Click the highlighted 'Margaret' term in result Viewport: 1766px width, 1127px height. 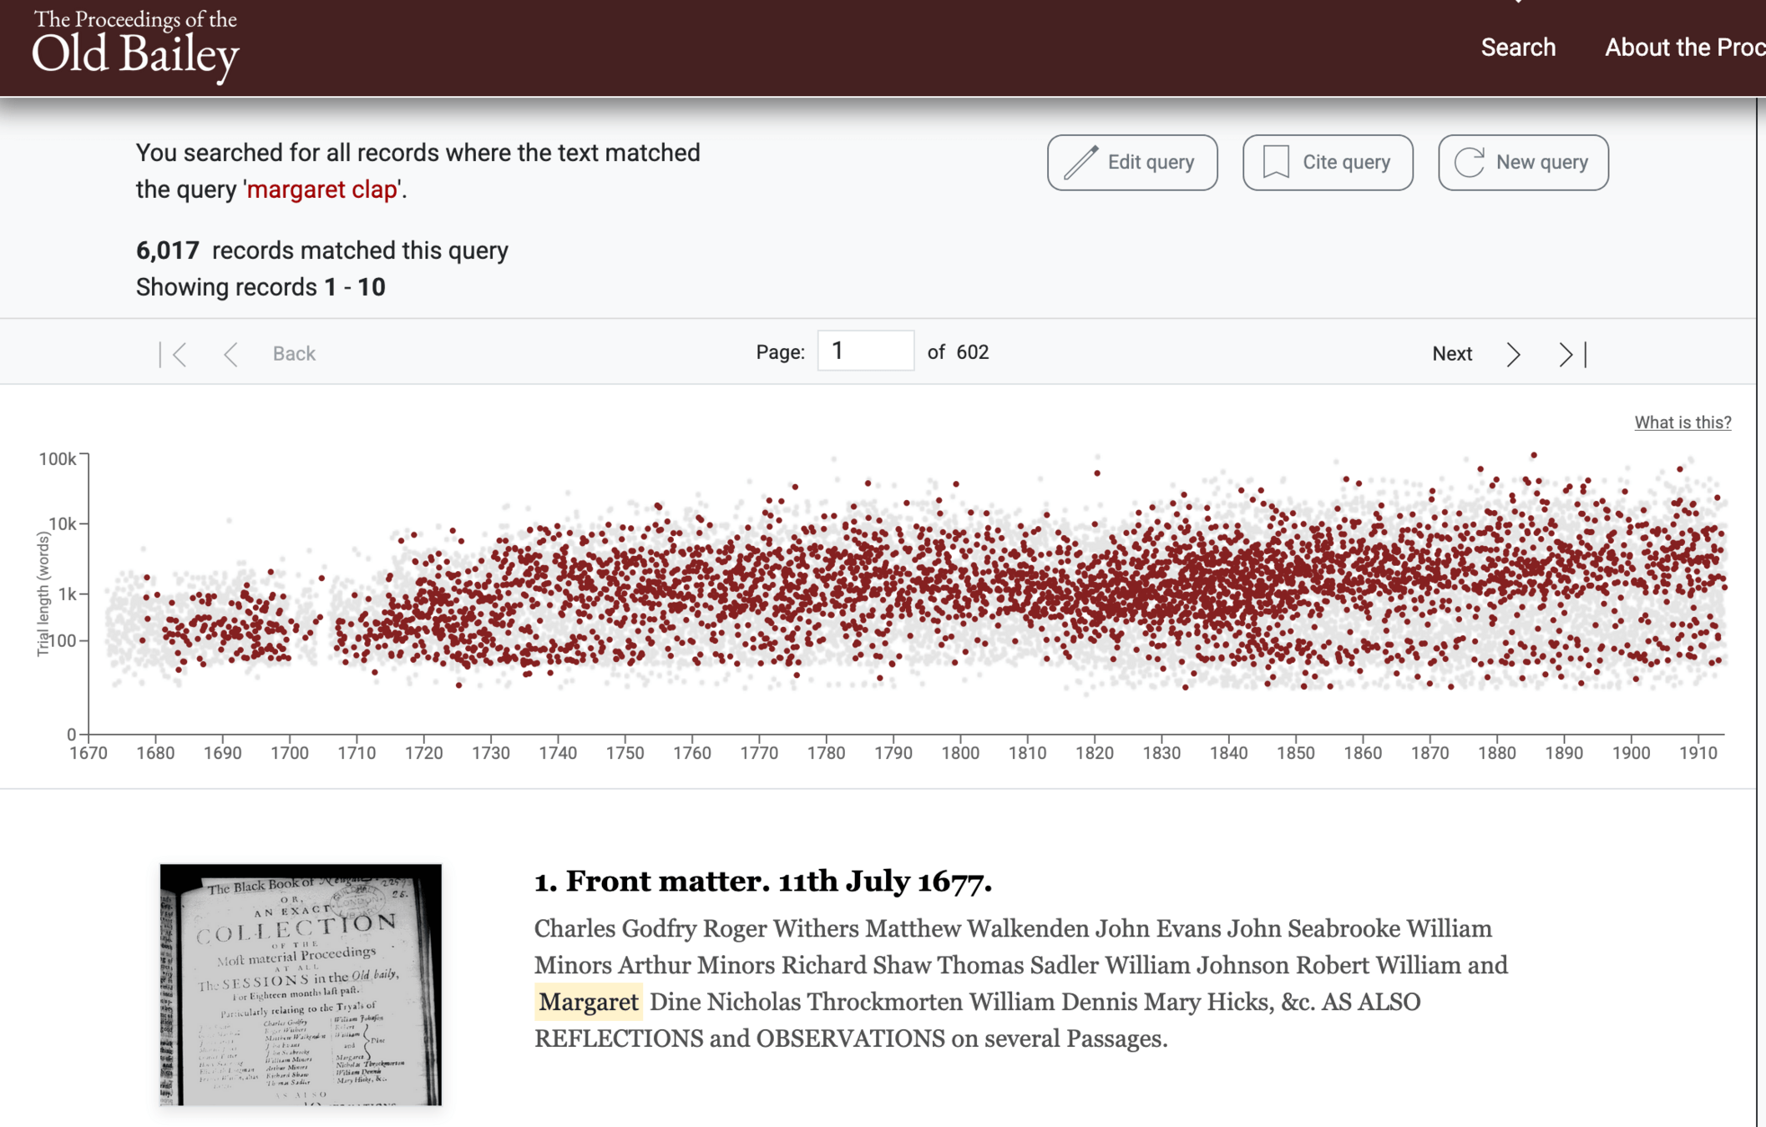click(x=588, y=1002)
